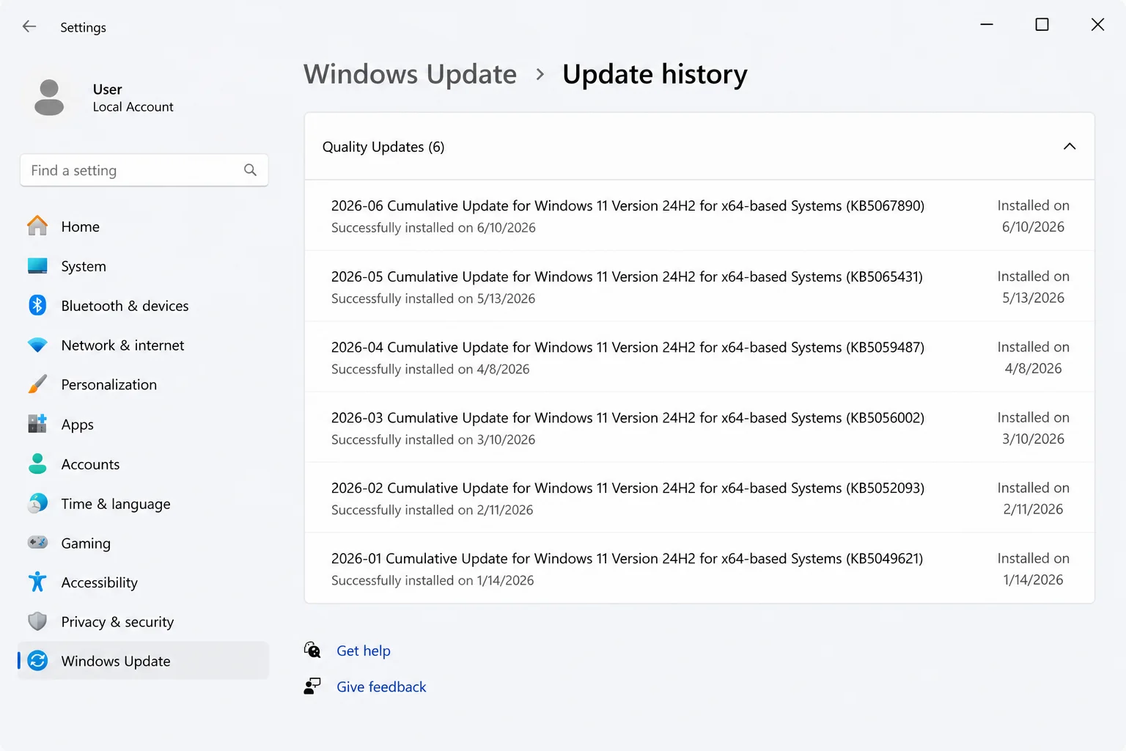This screenshot has width=1126, height=751.
Task: Click the Accounts person icon
Action: tap(37, 464)
